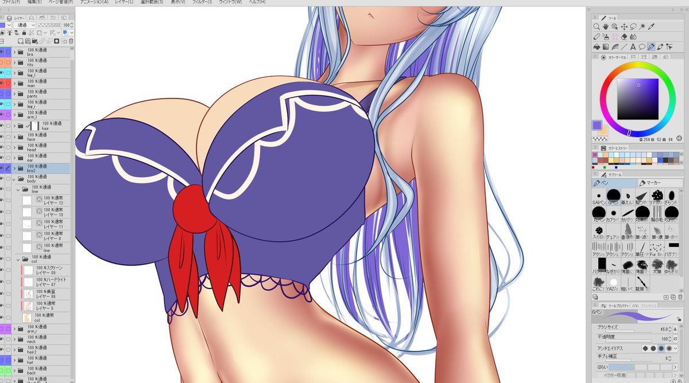
Task: Click the Lock Layer padlock icon
Action: 24,33
